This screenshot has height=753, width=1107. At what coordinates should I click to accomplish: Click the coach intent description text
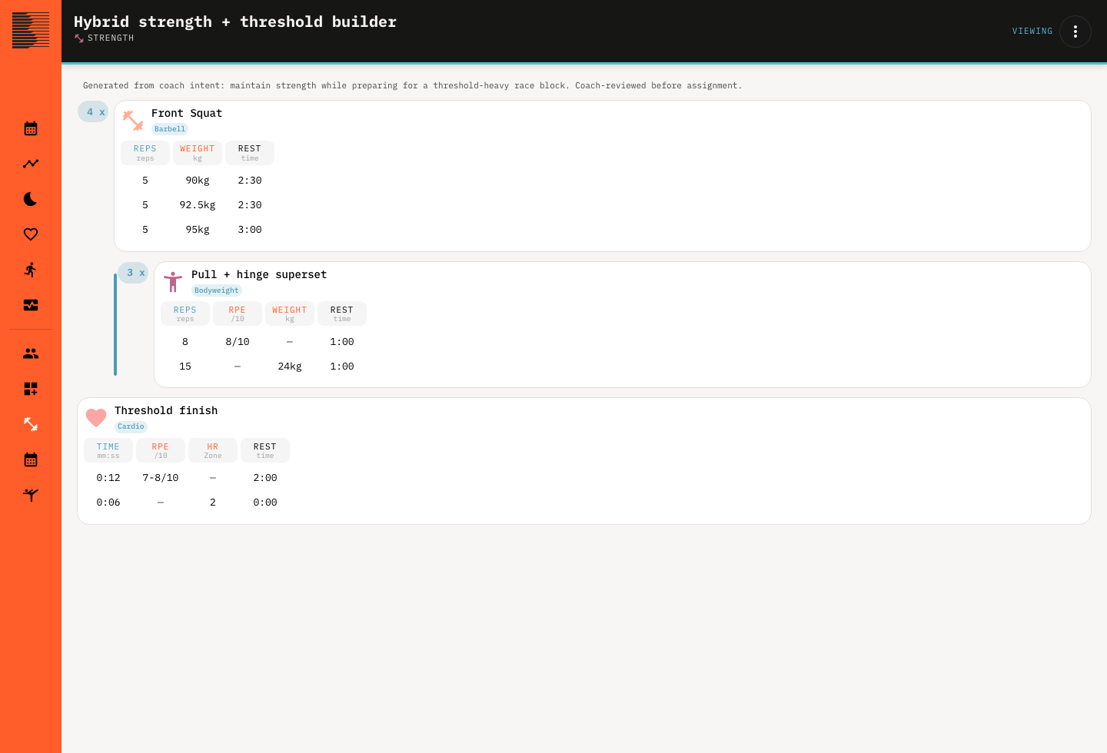click(x=413, y=85)
